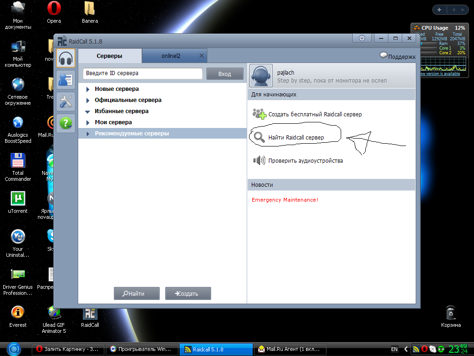Open Проверить аудиоустройства link
The height and width of the screenshot is (356, 474).
[306, 161]
